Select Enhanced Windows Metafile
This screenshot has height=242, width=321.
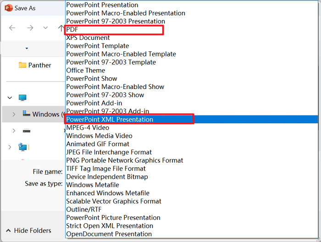[x=192, y=193]
